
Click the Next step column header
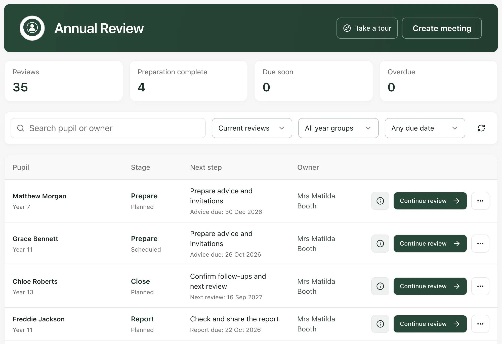point(206,167)
